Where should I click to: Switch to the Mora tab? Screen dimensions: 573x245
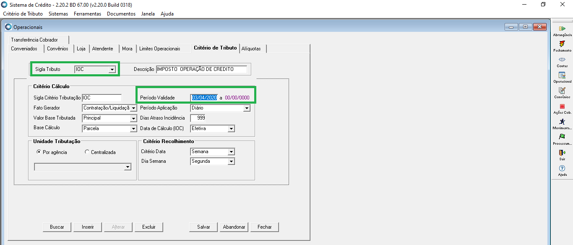[x=127, y=49]
